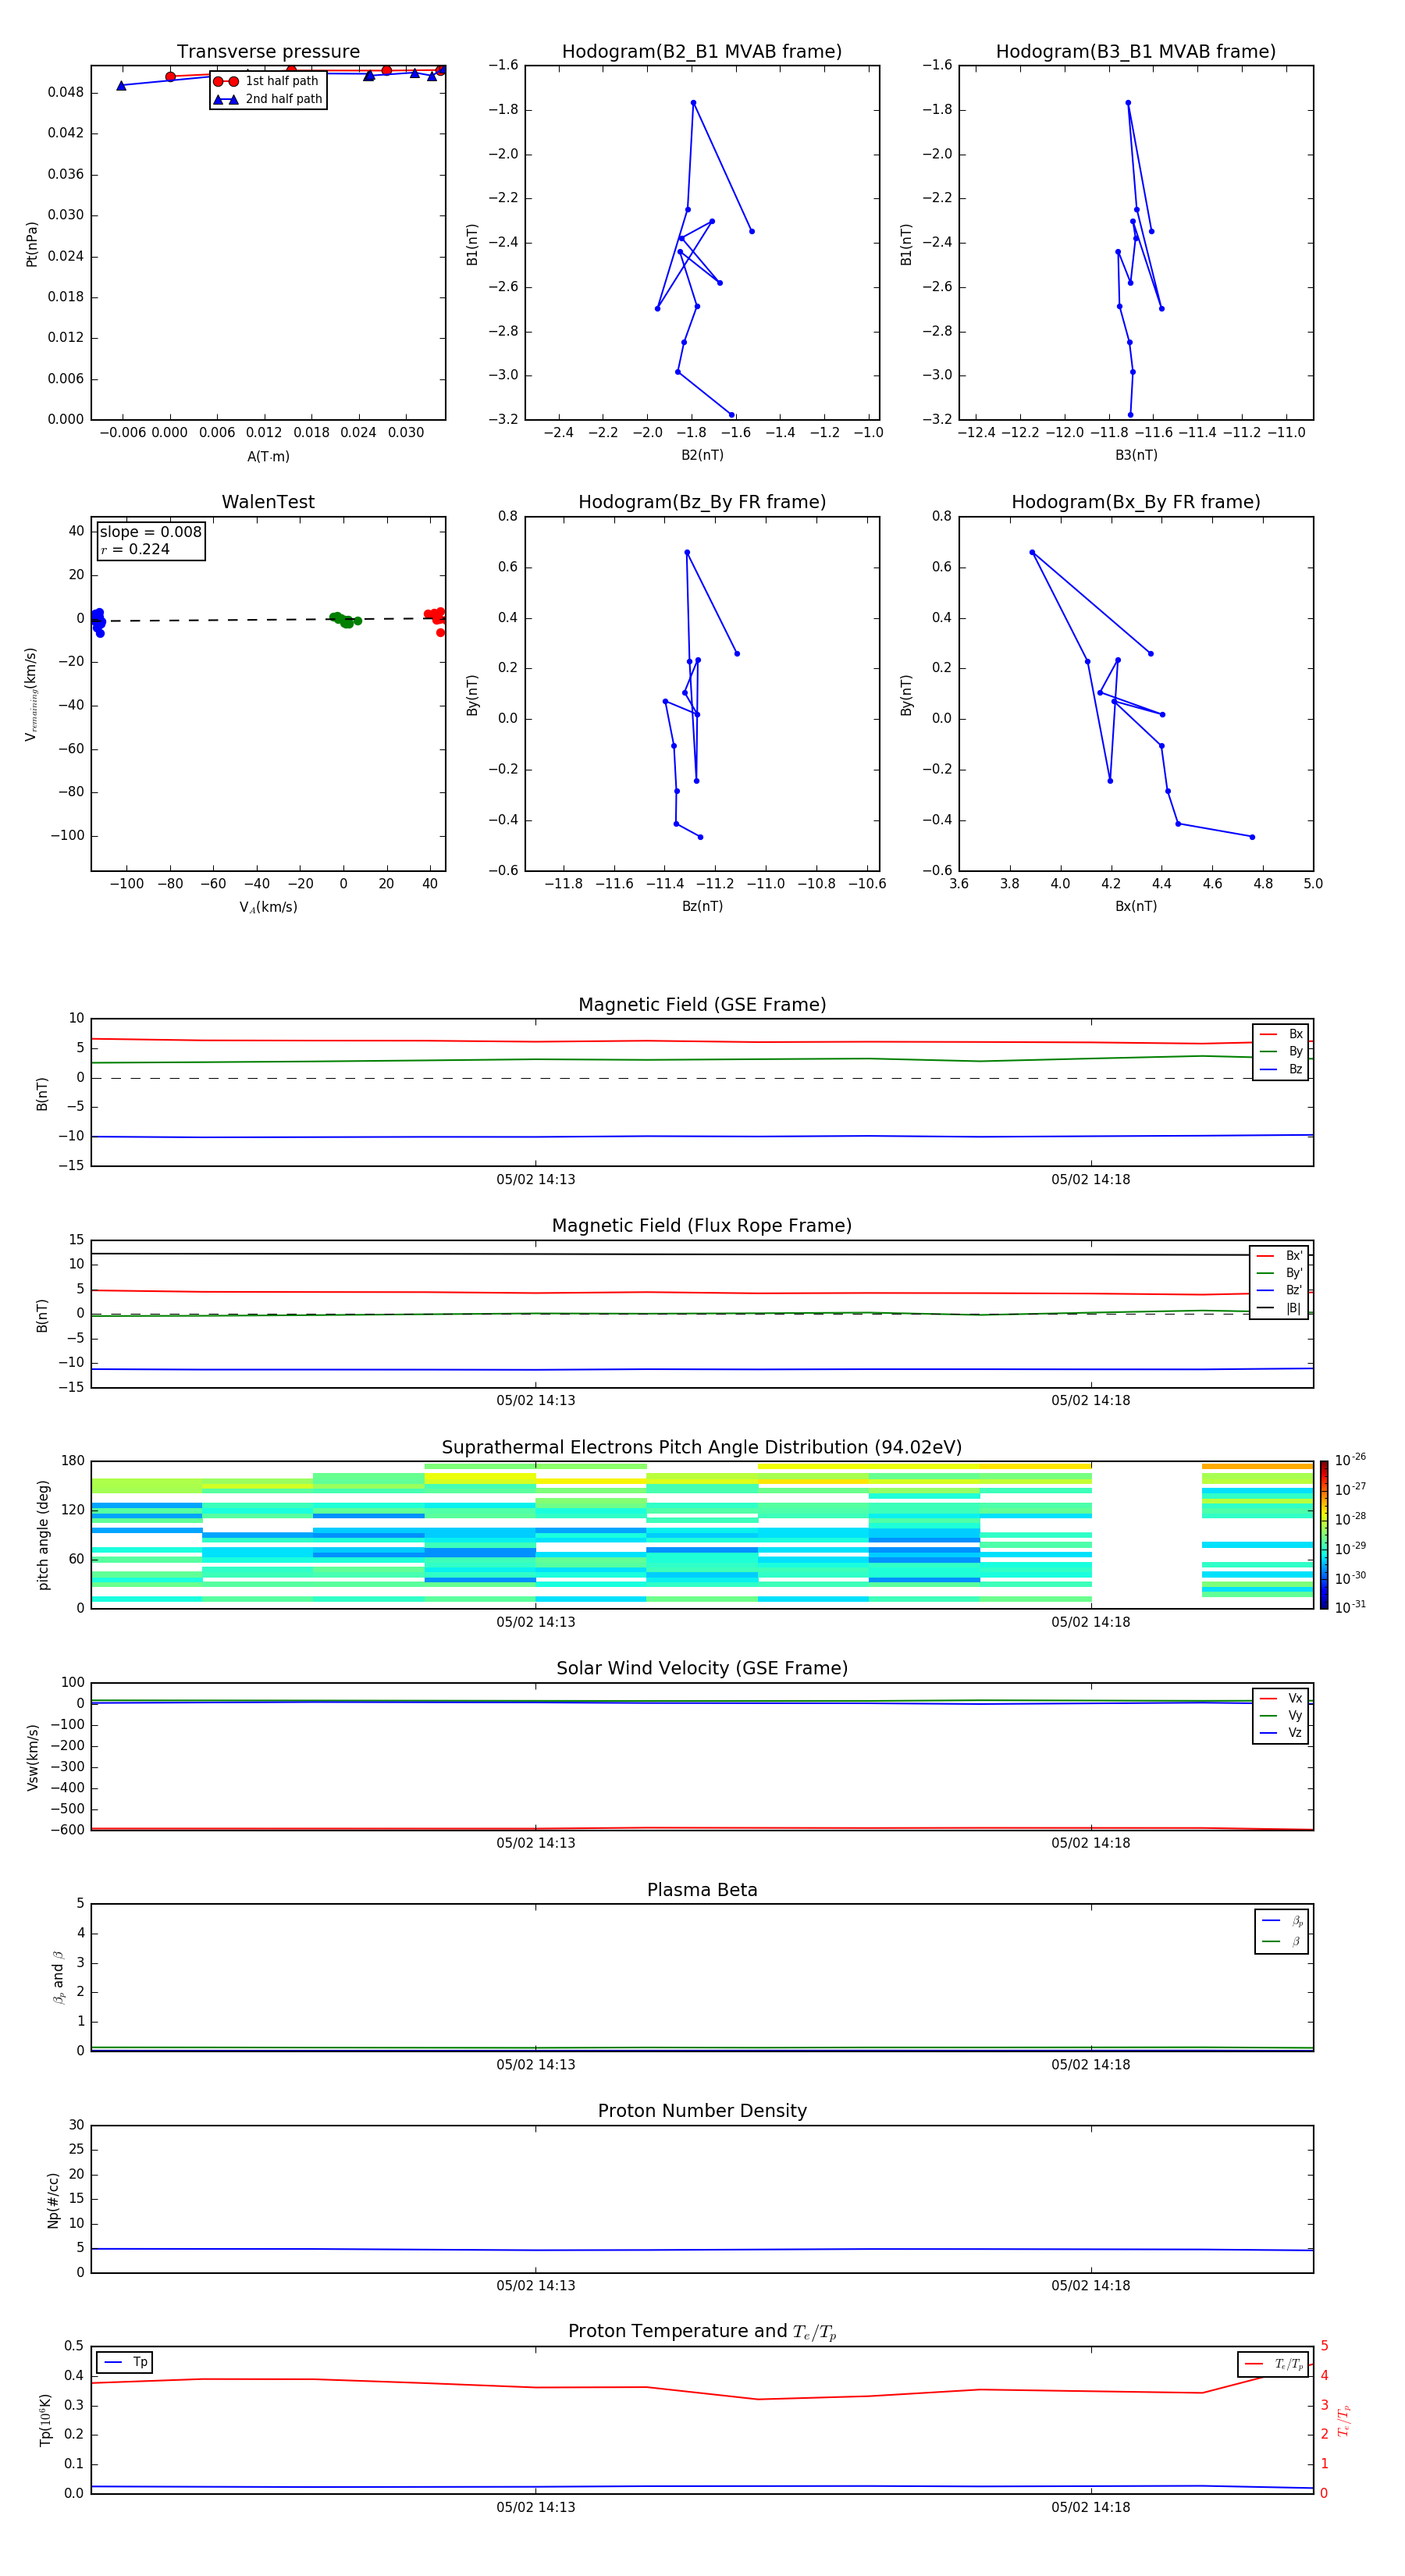The height and width of the screenshot is (2576, 1405).
Task: Select Vx in the solar wind legend
Action: [x=1281, y=1698]
